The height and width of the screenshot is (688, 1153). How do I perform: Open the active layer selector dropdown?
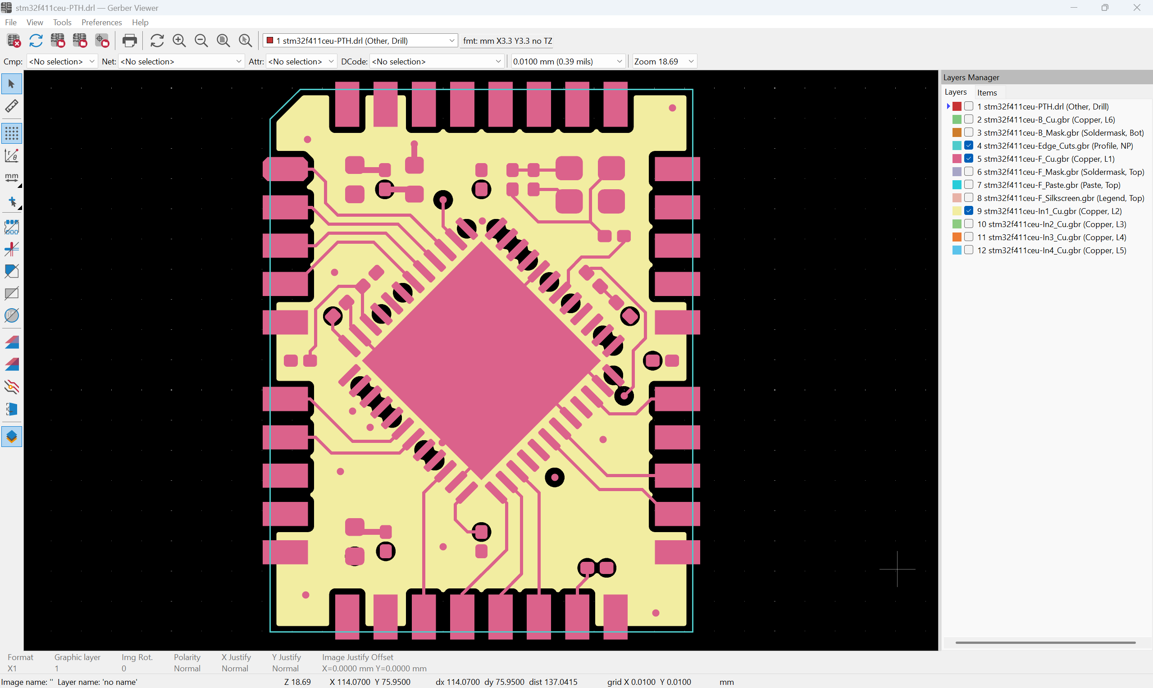pyautogui.click(x=360, y=41)
